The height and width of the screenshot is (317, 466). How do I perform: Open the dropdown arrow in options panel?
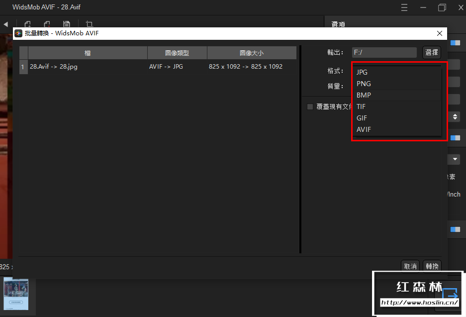click(455, 159)
